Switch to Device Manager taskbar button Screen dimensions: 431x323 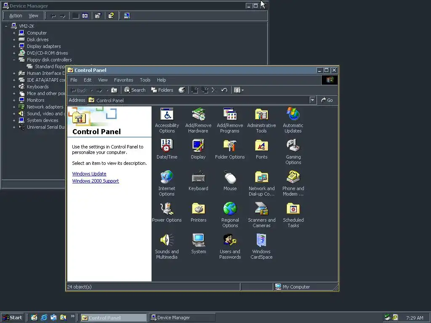point(182,318)
